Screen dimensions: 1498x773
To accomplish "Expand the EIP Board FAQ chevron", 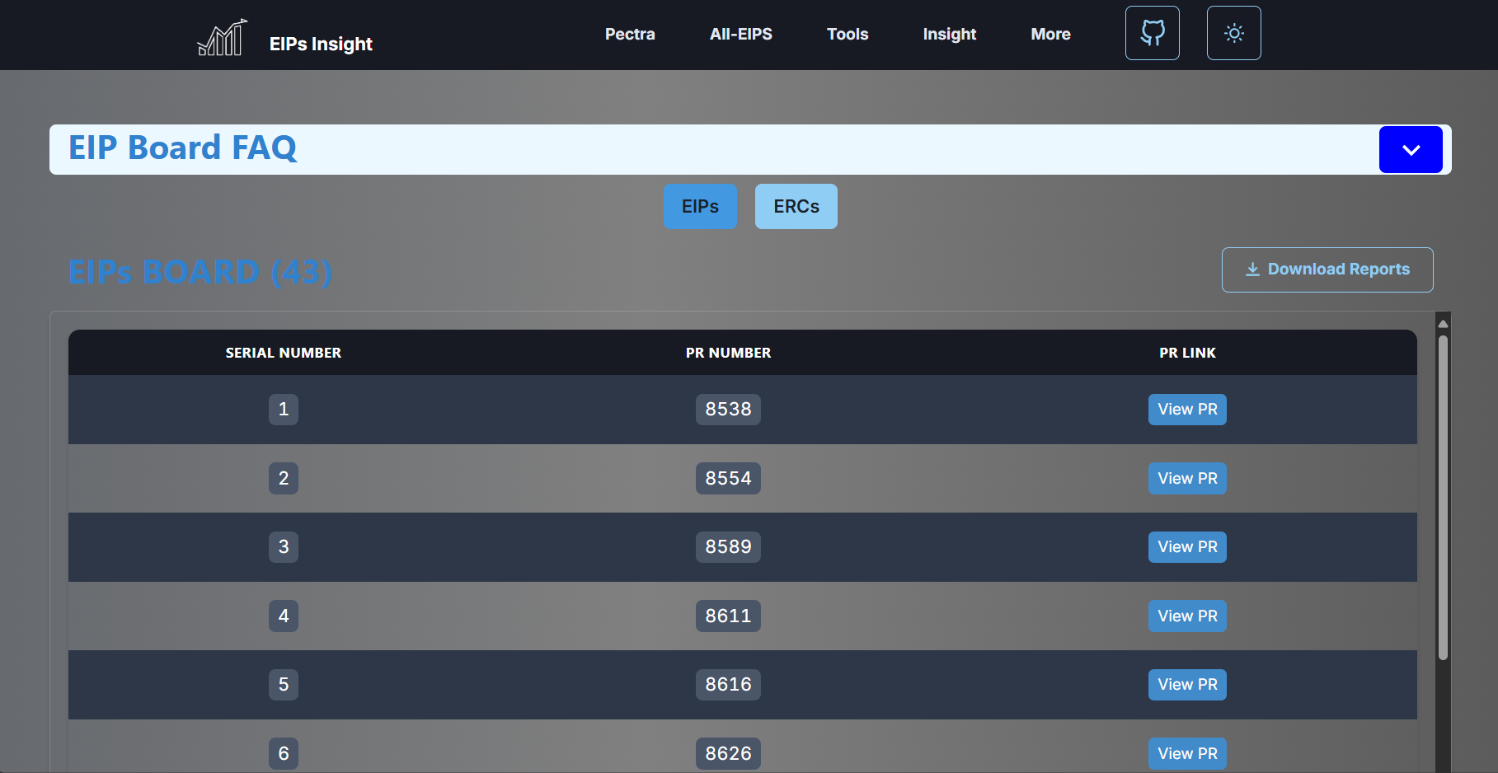I will coord(1410,150).
